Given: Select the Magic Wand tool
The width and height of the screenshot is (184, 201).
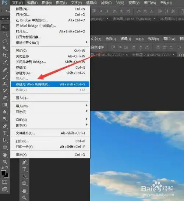Looking at the screenshot, I should pos(5,48).
